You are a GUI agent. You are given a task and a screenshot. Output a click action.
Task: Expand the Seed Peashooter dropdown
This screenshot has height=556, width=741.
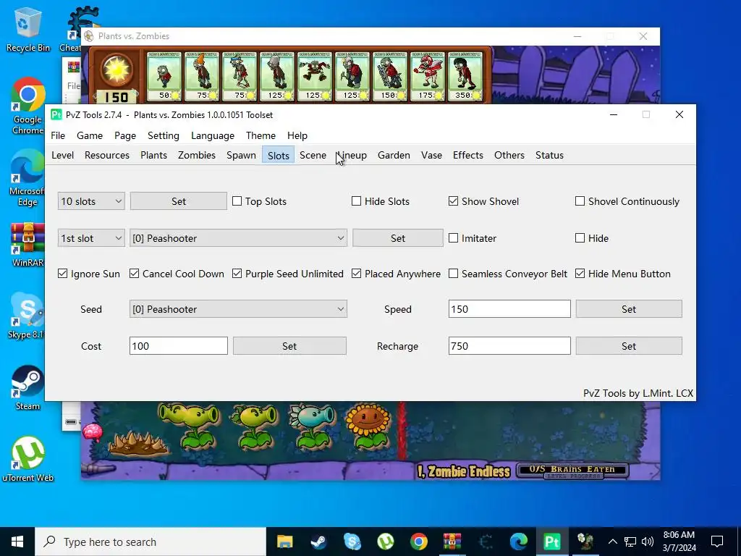coord(238,308)
